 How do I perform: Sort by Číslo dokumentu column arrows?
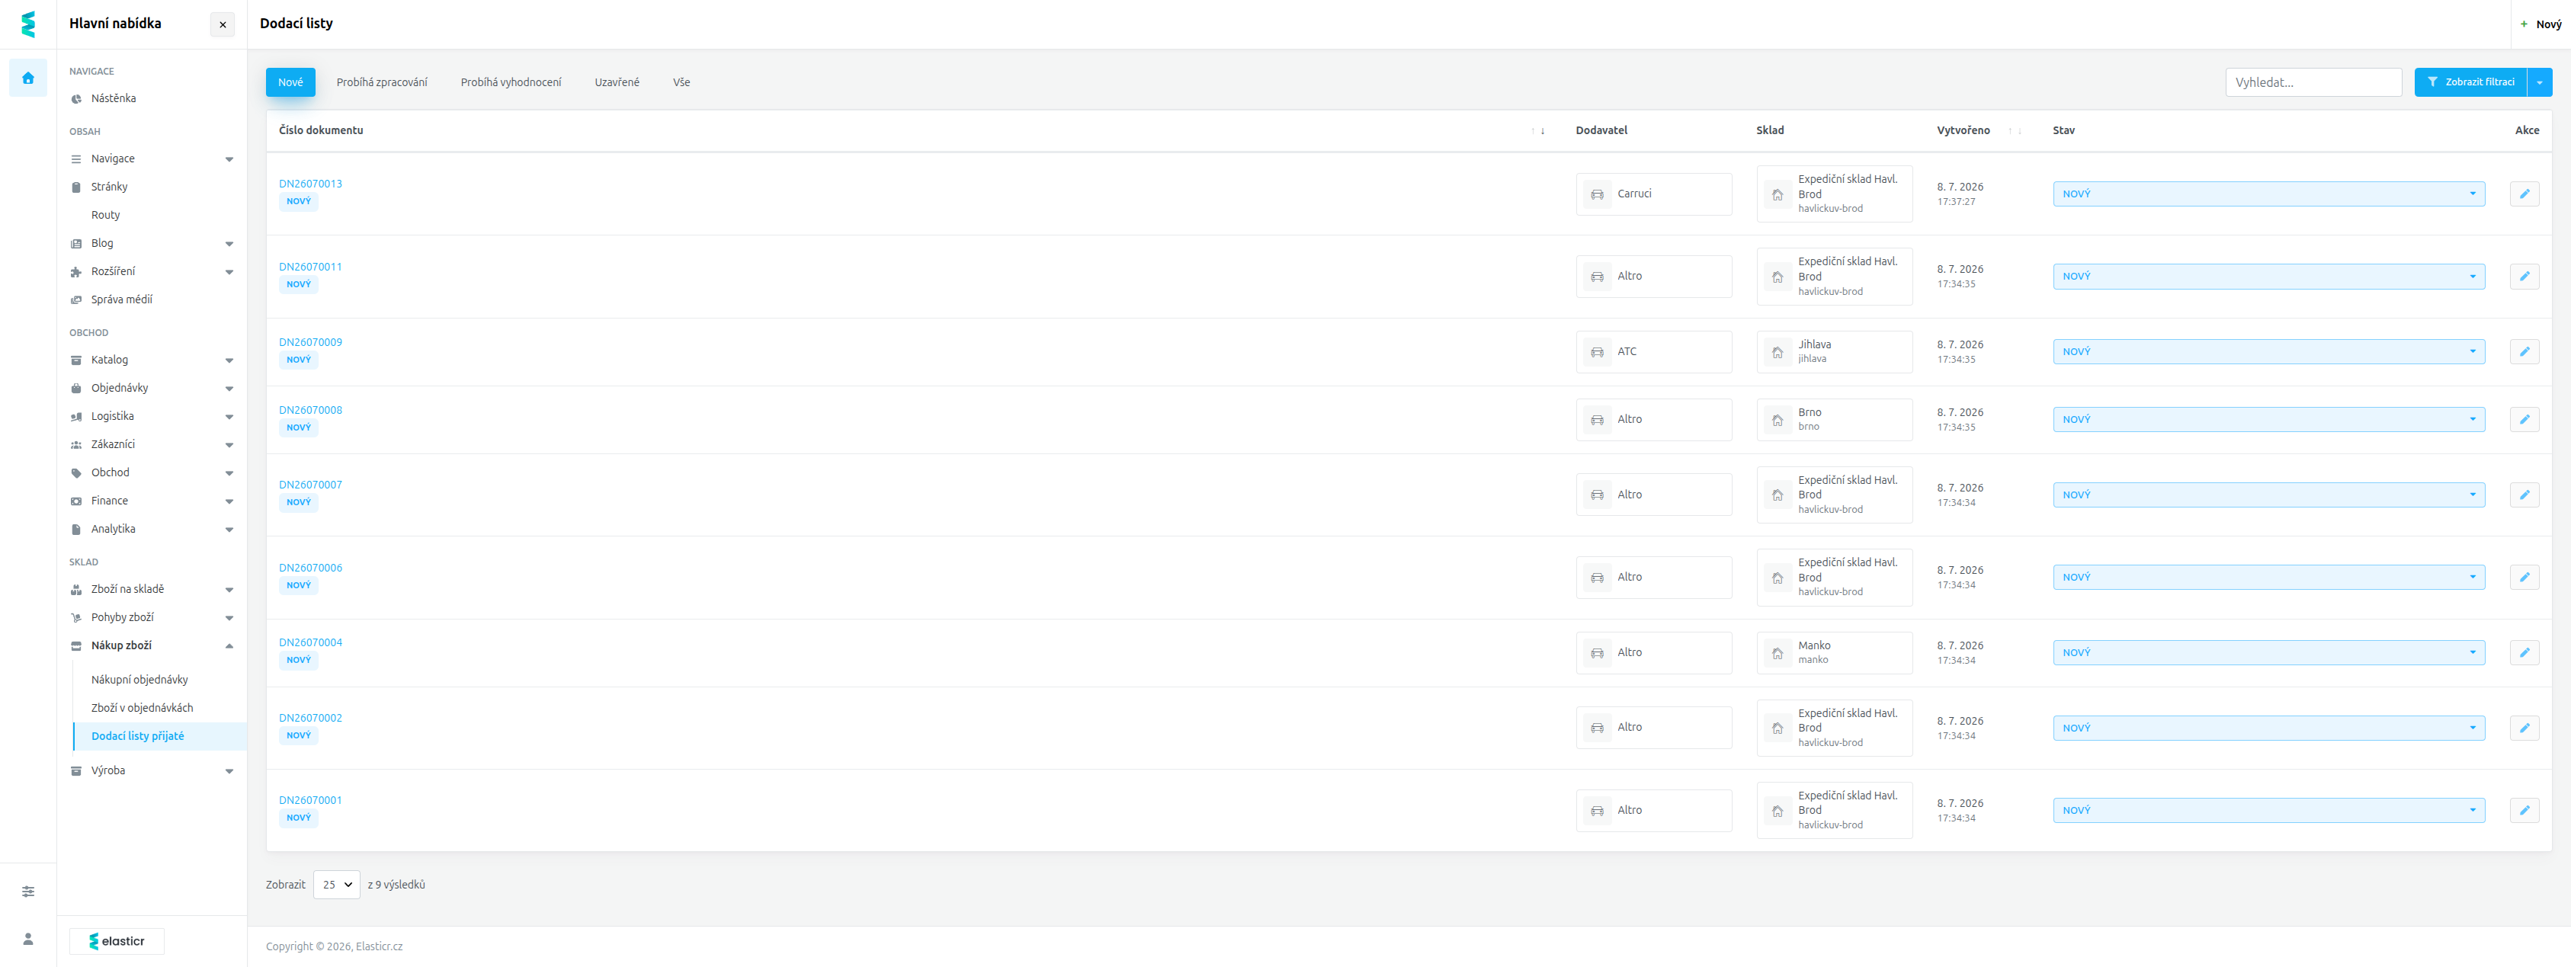point(1538,131)
